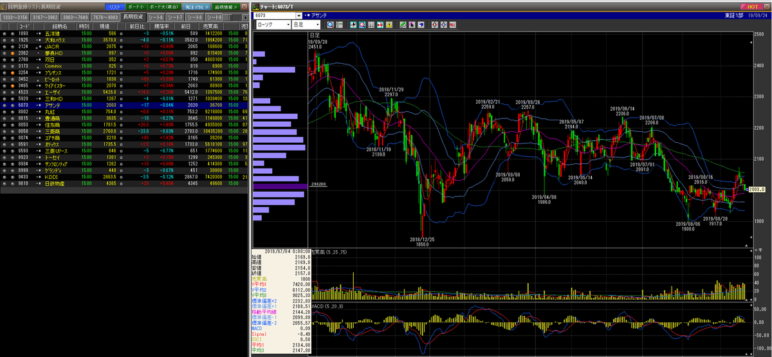Click the red arrows compress icon
Screen dimensions: 772x357
[x=380, y=24]
